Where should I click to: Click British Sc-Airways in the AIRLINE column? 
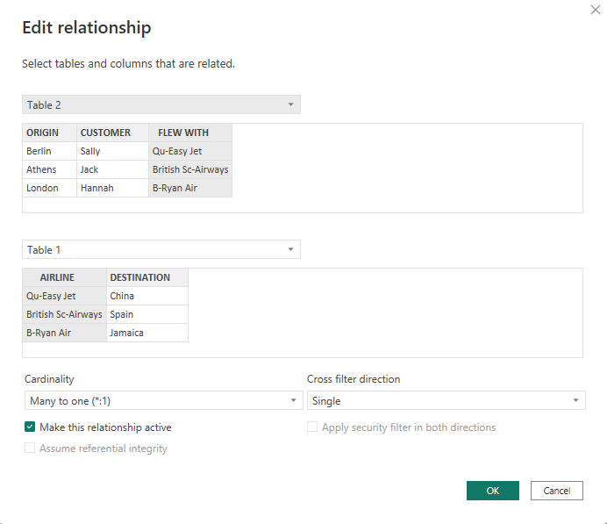pos(64,314)
